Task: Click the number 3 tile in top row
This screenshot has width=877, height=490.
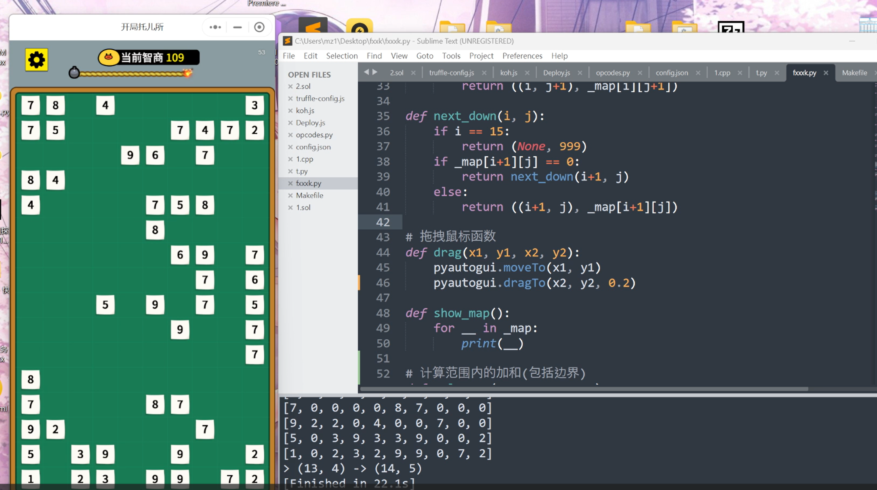Action: tap(254, 105)
